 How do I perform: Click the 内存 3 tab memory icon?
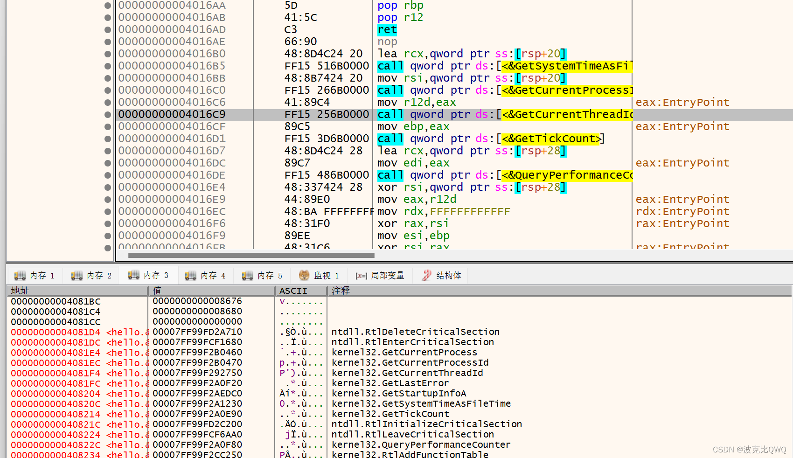[133, 275]
